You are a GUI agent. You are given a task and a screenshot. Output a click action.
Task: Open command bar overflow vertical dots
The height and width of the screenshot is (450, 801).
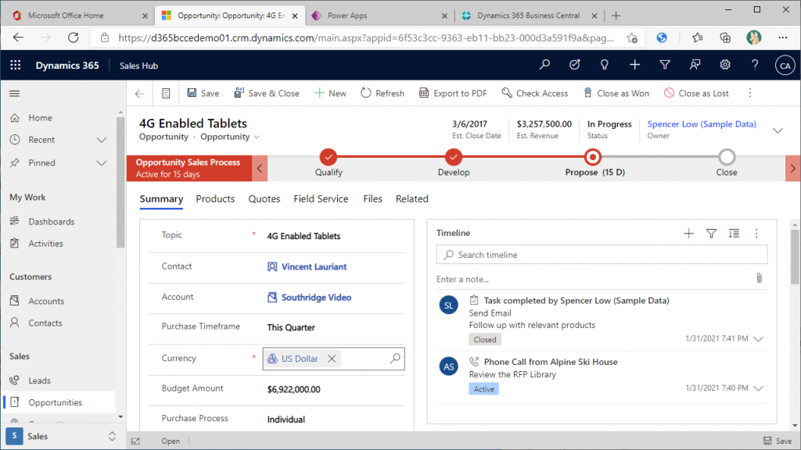[x=750, y=93]
